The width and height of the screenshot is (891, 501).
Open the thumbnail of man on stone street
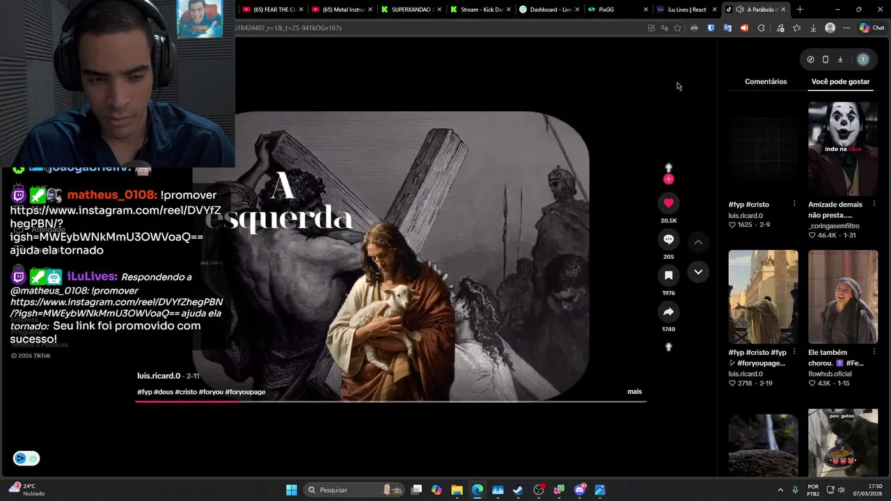763,296
